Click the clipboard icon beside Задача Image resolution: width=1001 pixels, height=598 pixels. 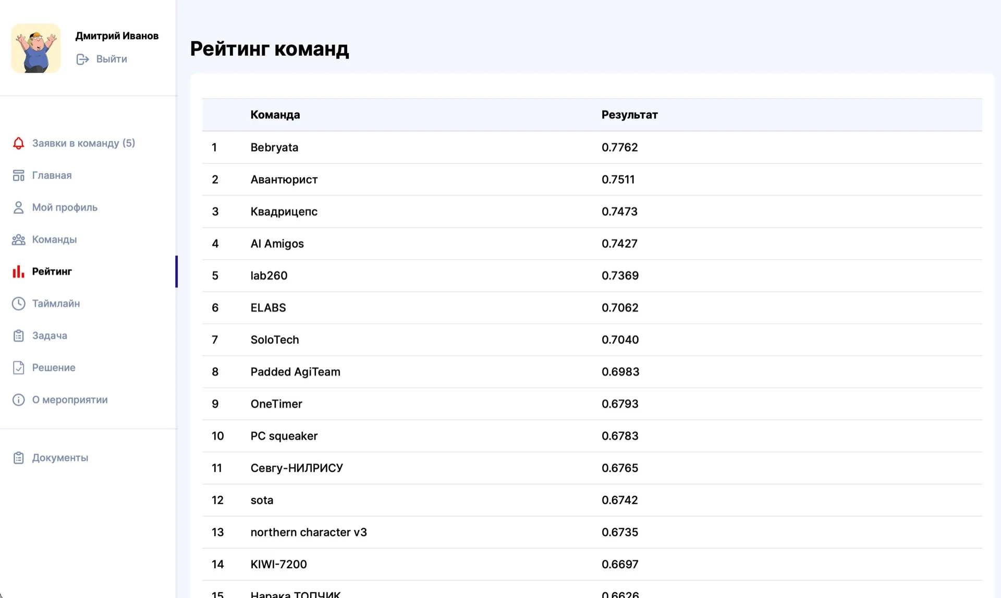(18, 336)
